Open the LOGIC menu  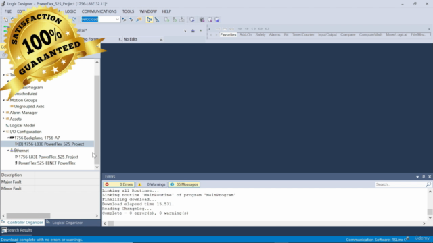tap(70, 11)
